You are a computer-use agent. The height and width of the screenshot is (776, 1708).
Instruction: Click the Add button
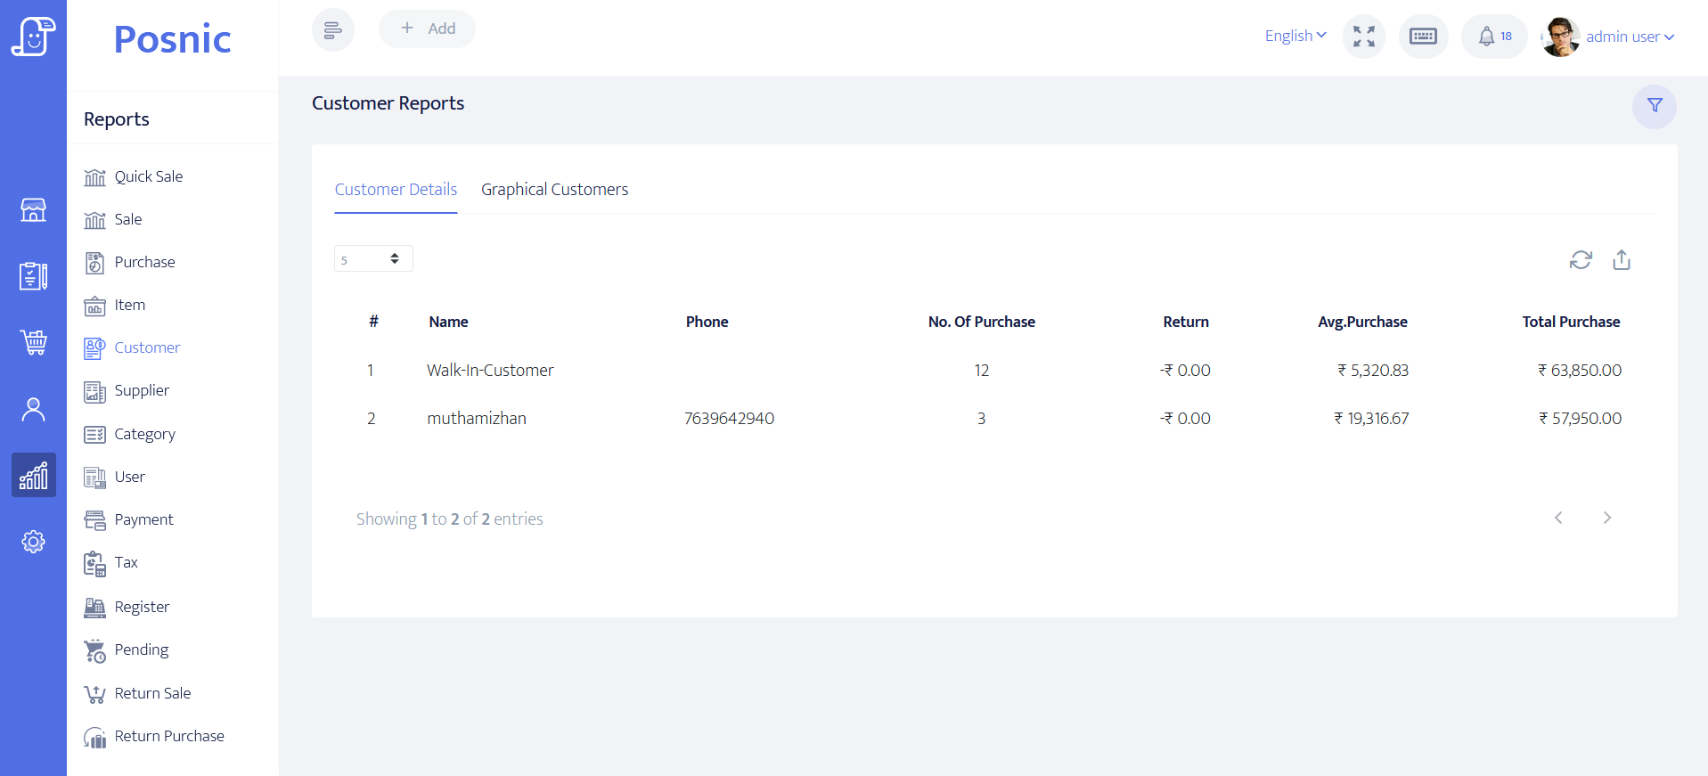427,29
